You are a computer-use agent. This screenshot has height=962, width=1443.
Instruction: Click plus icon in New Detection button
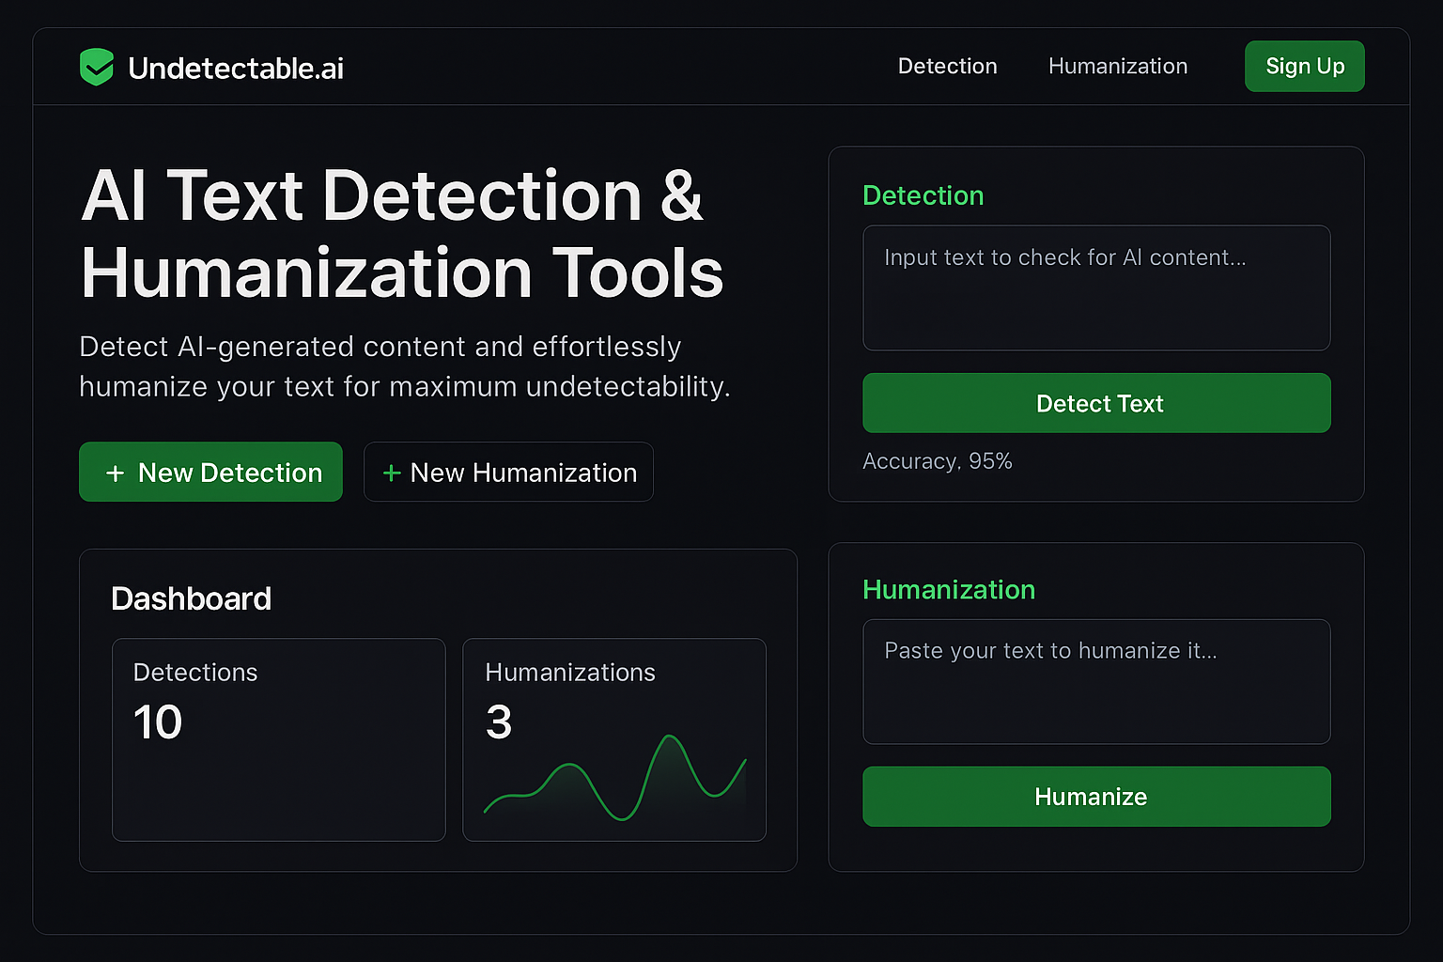coord(115,473)
